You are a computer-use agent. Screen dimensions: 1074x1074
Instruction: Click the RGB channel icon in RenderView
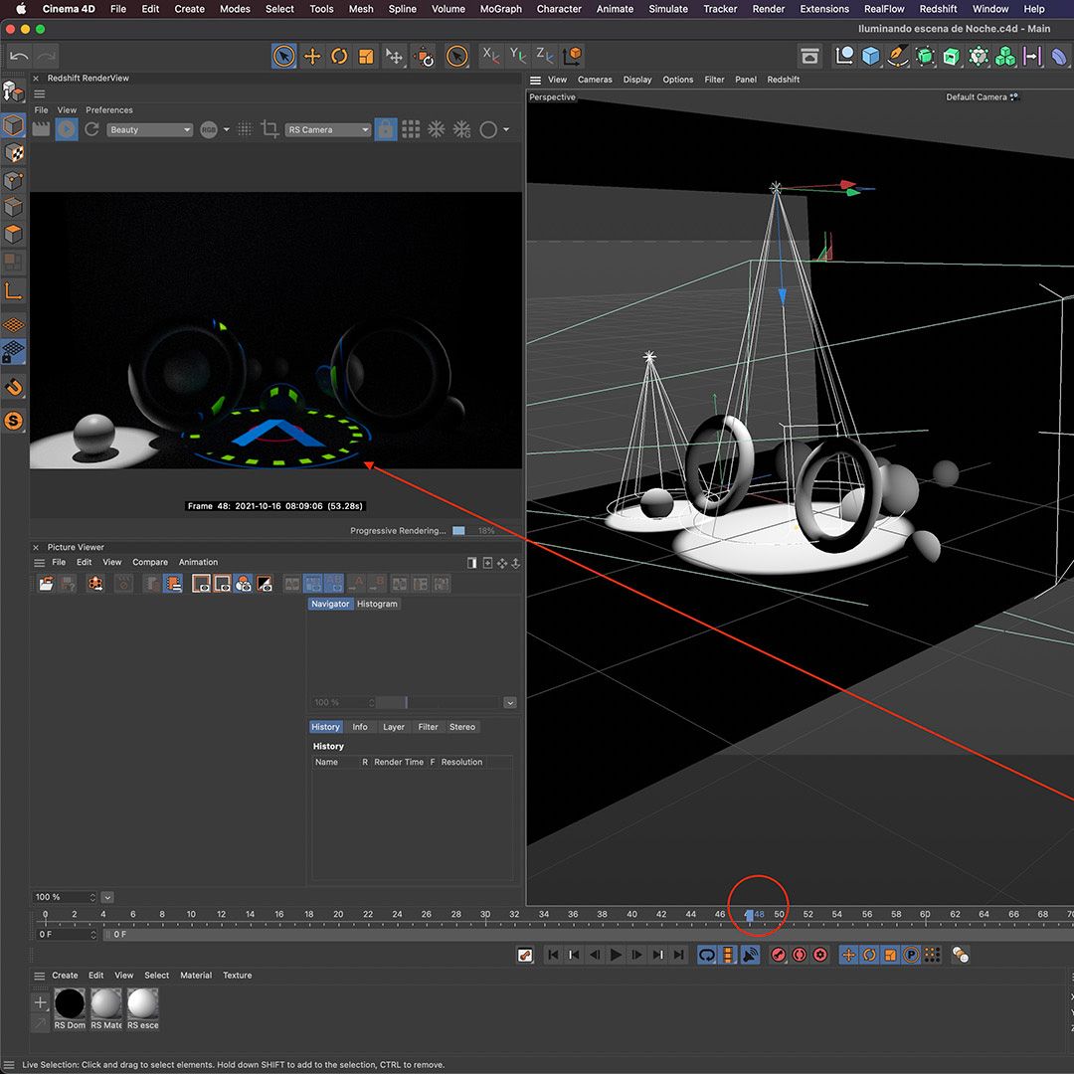coord(208,129)
